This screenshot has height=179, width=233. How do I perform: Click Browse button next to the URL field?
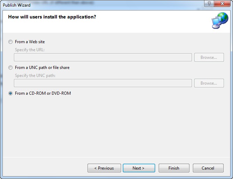pyautogui.click(x=209, y=57)
